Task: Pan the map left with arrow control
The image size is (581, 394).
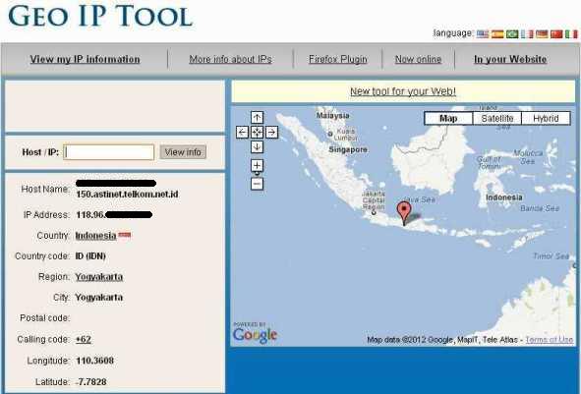Action: pos(243,133)
